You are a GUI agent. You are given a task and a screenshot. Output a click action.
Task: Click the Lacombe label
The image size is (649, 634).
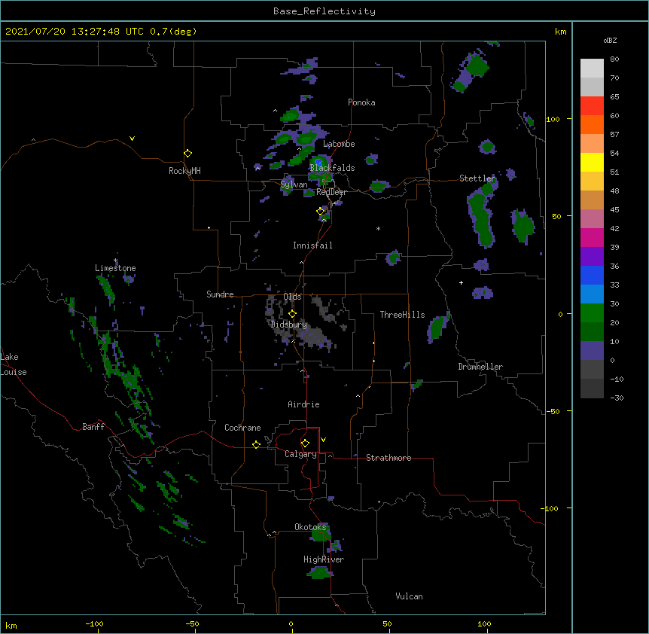click(339, 144)
